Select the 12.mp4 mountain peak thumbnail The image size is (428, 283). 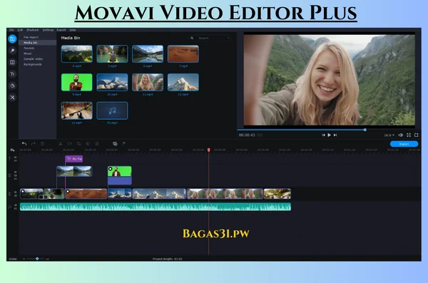183,82
